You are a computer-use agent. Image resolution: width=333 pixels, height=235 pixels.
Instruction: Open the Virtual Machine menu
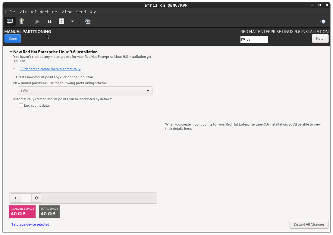tap(38, 12)
